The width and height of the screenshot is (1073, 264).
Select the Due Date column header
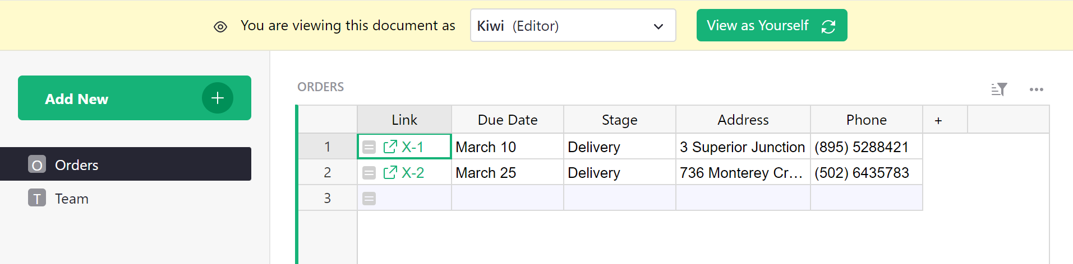pyautogui.click(x=507, y=120)
